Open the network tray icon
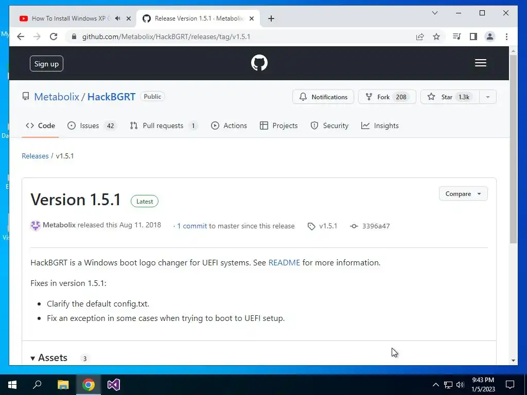The image size is (527, 395). click(x=448, y=385)
